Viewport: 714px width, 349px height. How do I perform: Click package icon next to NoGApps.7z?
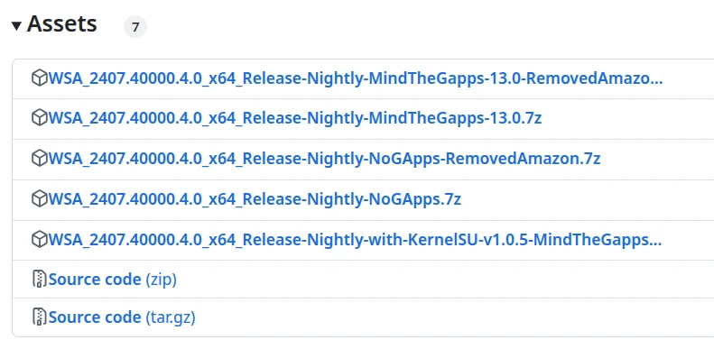pos(40,198)
